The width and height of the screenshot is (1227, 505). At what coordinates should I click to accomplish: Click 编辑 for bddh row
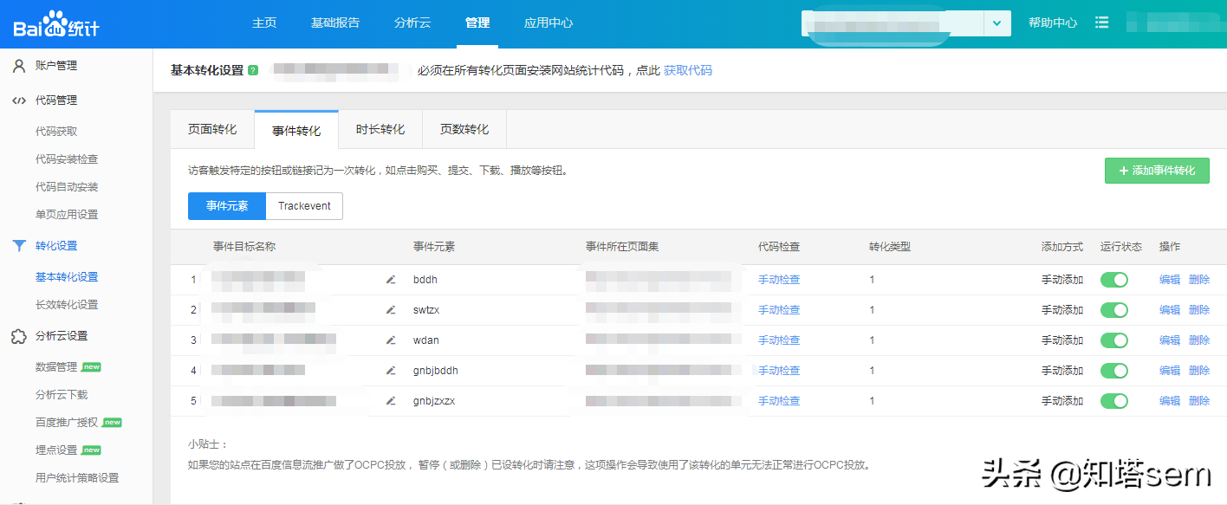[x=1170, y=280]
